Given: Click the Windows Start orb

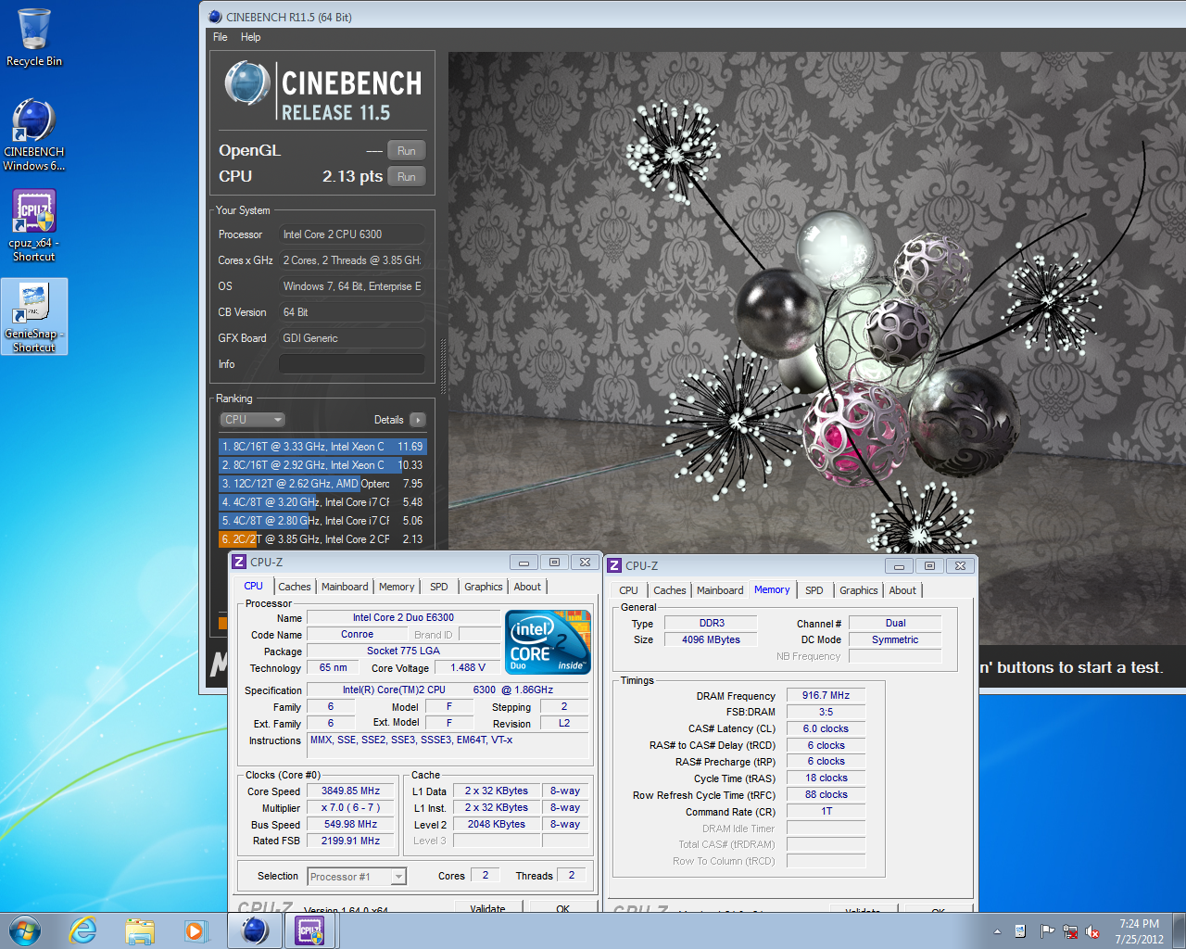Looking at the screenshot, I should click(x=25, y=930).
